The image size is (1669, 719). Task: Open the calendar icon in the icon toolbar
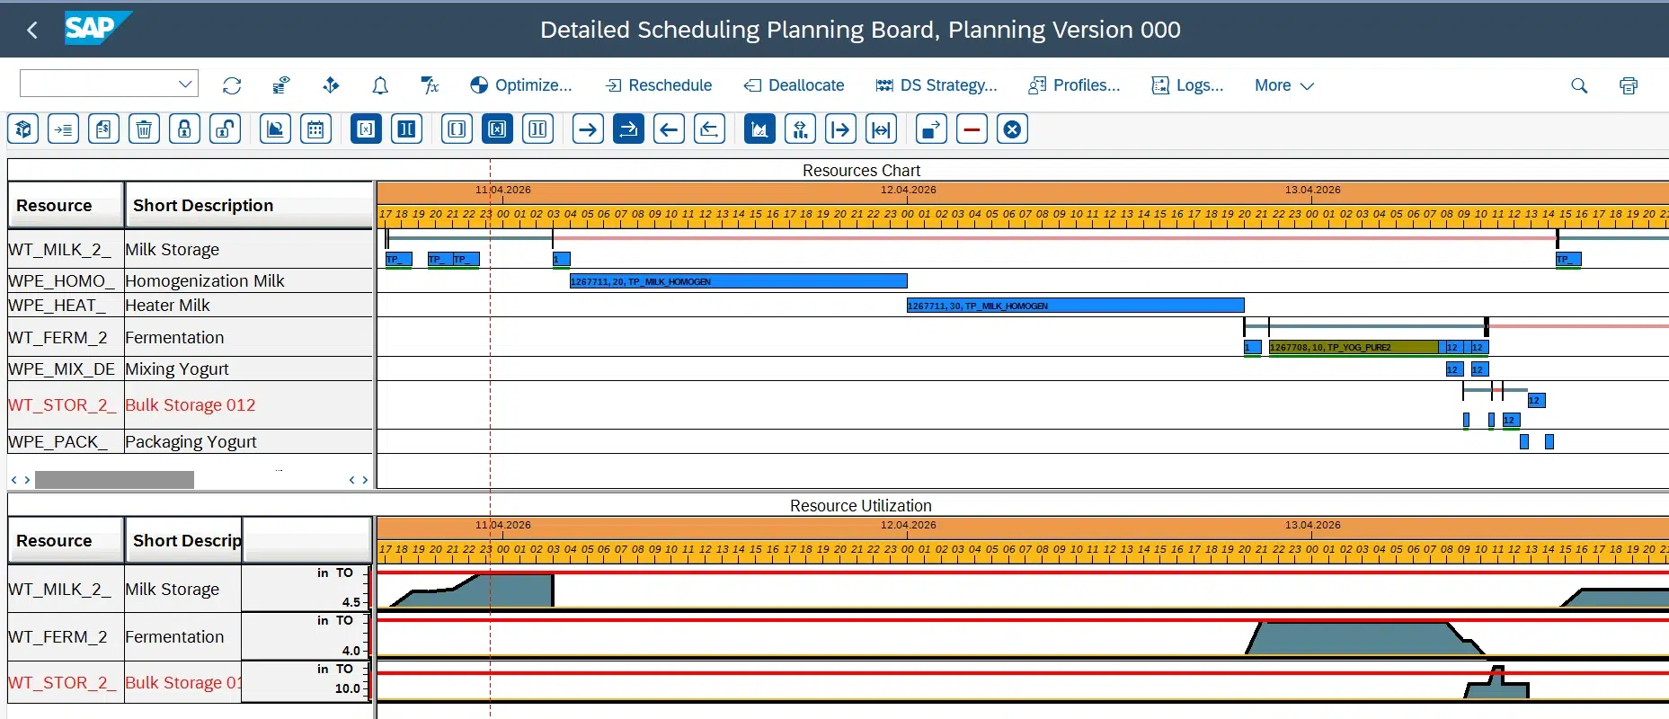click(x=315, y=129)
